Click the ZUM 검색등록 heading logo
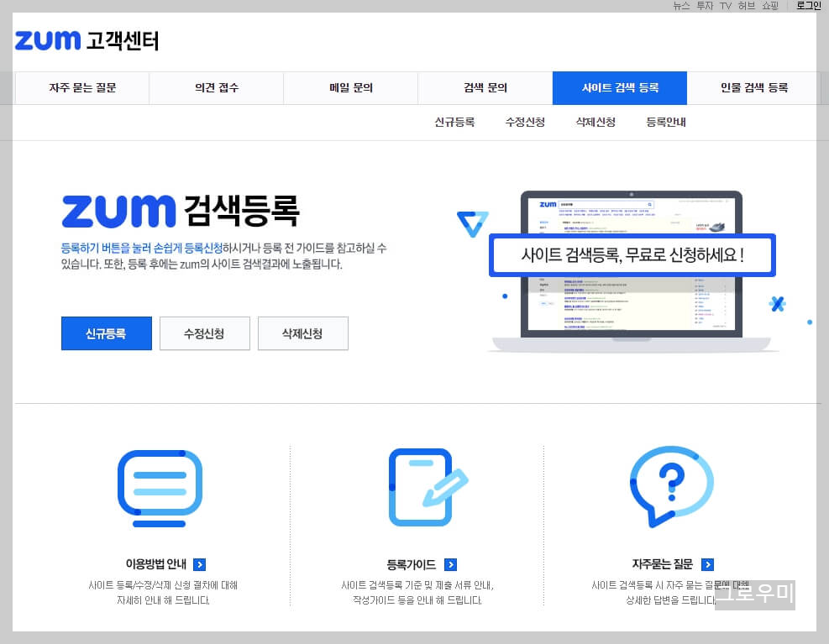 point(180,211)
